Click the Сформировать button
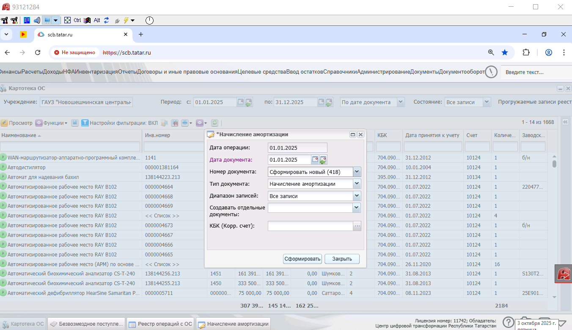The height and width of the screenshot is (330, 572). coord(302,258)
